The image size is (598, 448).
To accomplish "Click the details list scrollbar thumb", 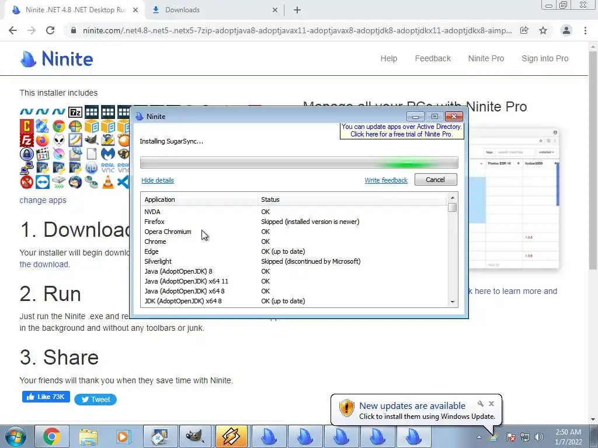I will click(453, 207).
